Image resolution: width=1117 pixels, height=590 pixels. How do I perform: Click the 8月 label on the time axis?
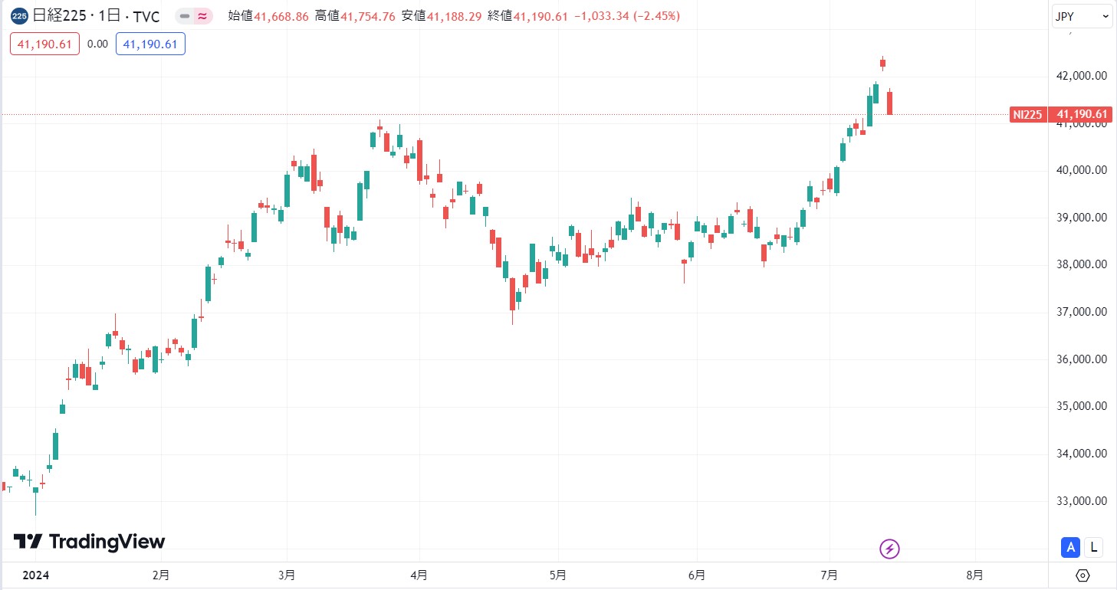coord(974,575)
